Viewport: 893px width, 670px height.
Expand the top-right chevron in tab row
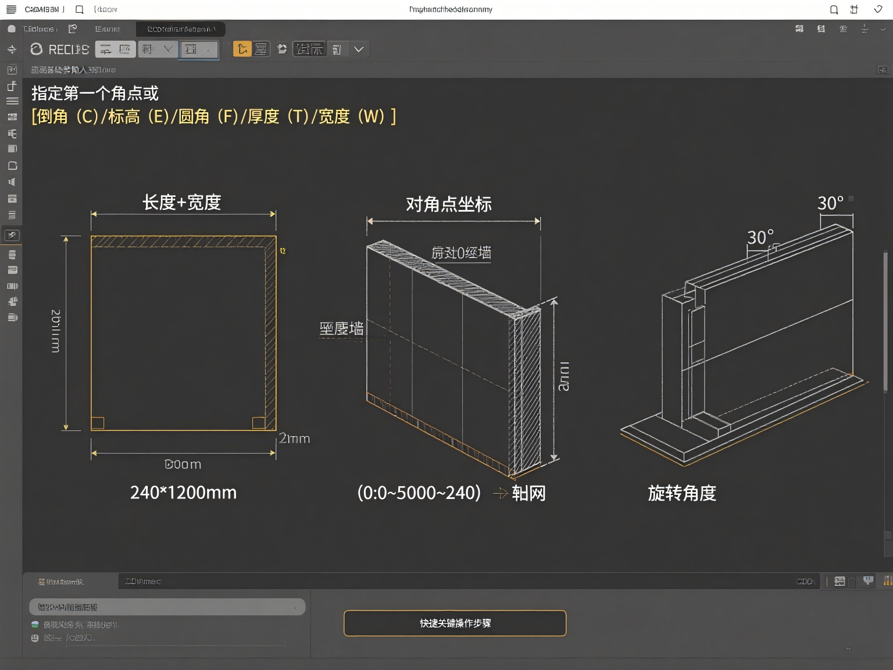[x=883, y=29]
